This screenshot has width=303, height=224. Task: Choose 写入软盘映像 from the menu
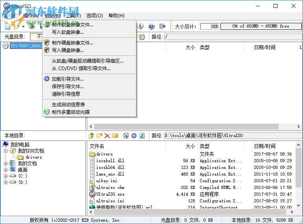click(89, 32)
